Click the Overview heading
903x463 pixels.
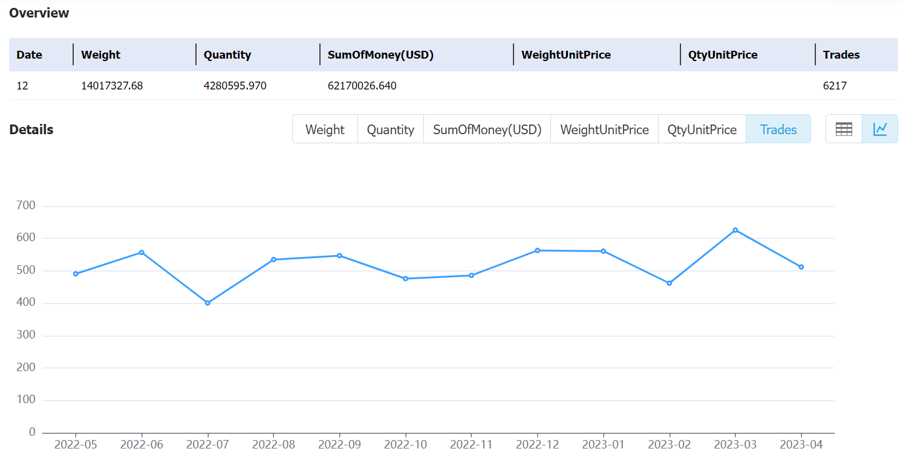pyautogui.click(x=39, y=13)
